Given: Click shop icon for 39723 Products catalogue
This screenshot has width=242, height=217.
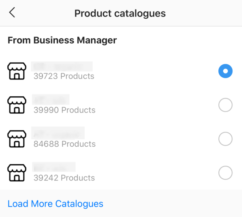Looking at the screenshot, I should pos(17,71).
